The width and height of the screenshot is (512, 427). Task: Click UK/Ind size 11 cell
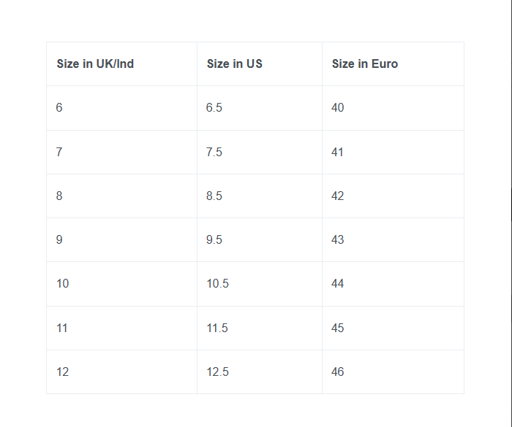(62, 328)
